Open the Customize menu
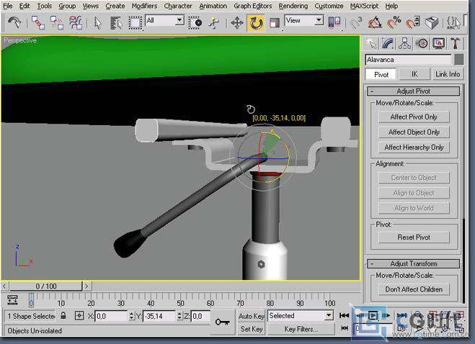 329,6
